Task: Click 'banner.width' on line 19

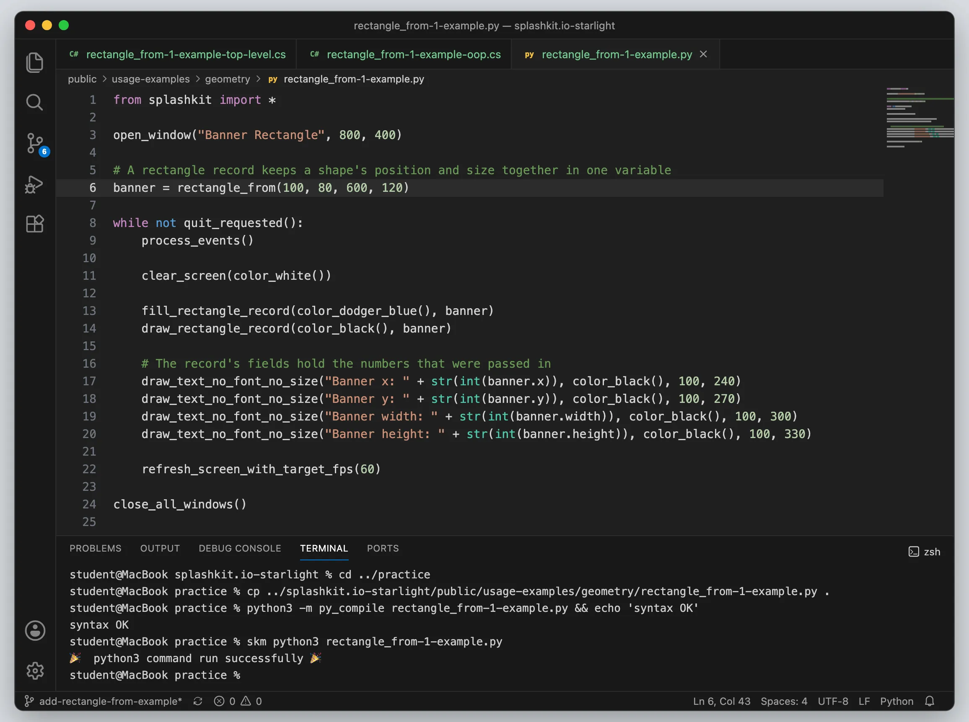Action: pos(558,416)
